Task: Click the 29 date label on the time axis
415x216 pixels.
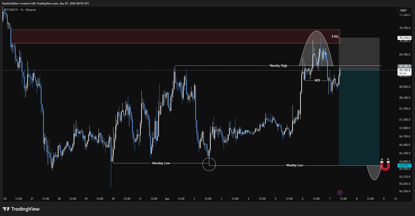Action: point(86,199)
